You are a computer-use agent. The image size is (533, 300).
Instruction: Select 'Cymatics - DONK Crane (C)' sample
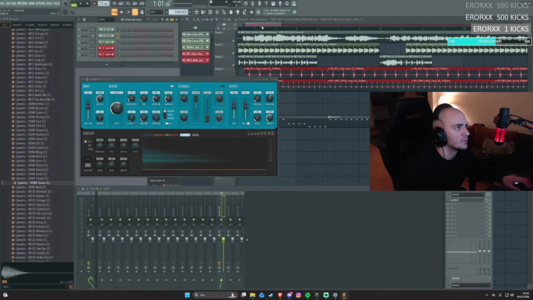[x=31, y=112]
